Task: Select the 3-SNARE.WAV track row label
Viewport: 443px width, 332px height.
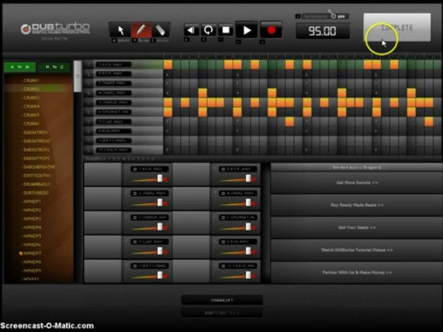Action: click(x=114, y=83)
